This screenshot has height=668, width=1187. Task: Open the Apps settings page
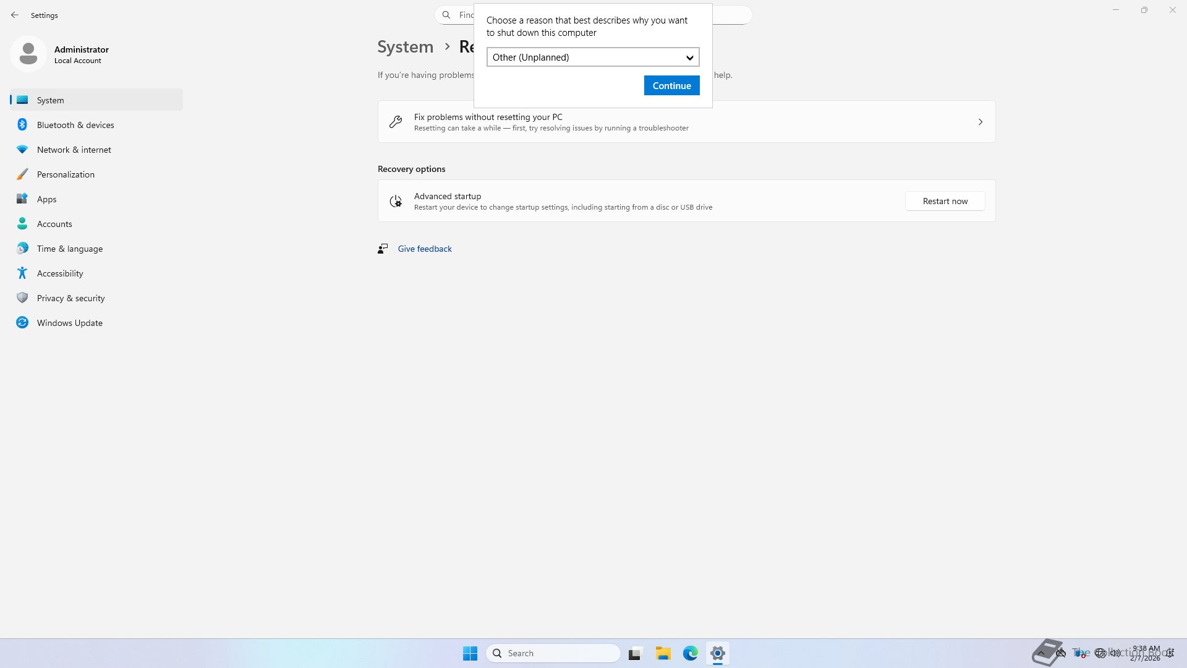click(46, 199)
